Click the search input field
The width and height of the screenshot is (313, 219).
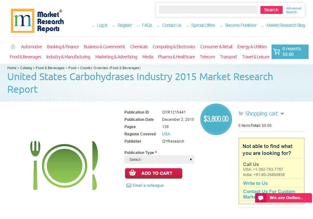point(208,10)
